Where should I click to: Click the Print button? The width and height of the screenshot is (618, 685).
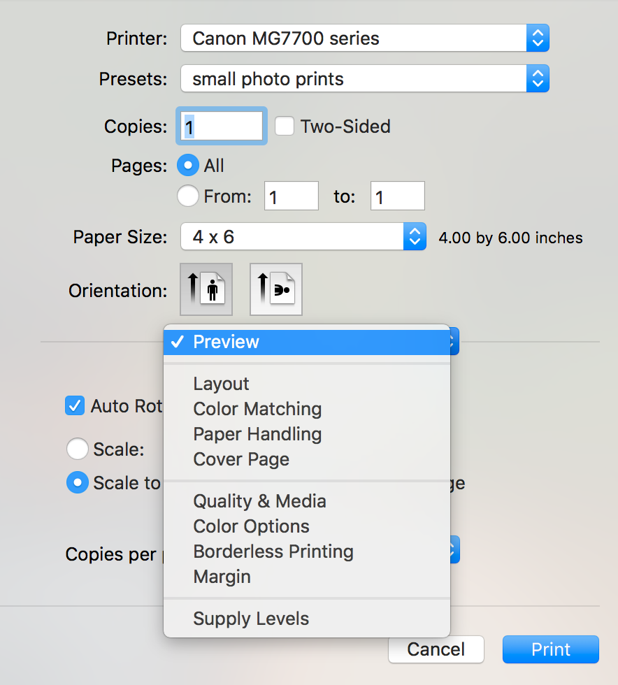pos(550,649)
